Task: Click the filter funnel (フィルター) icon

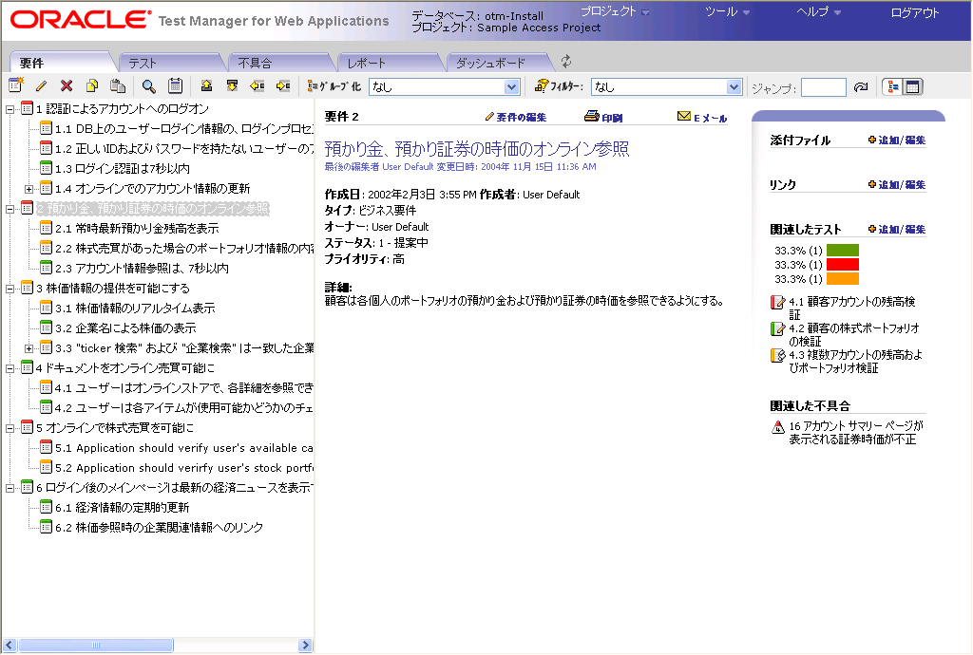Action: coord(542,85)
